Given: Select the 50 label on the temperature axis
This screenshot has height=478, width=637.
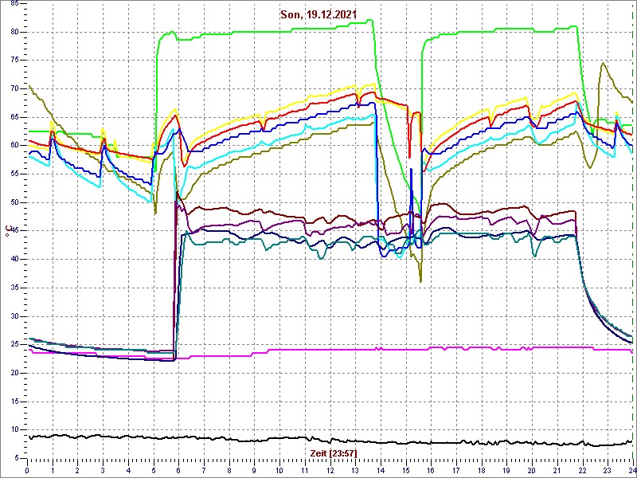Looking at the screenshot, I should [x=14, y=202].
